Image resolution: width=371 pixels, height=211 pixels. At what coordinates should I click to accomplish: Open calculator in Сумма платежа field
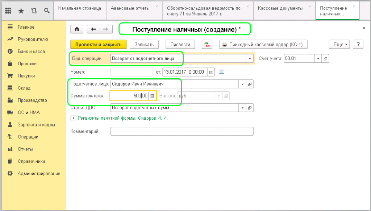(153, 96)
